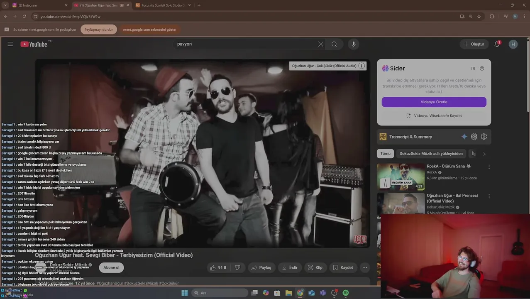Screen dimensions: 530x299
Task: Open YouTube notifications bell
Action: pyautogui.click(x=497, y=44)
